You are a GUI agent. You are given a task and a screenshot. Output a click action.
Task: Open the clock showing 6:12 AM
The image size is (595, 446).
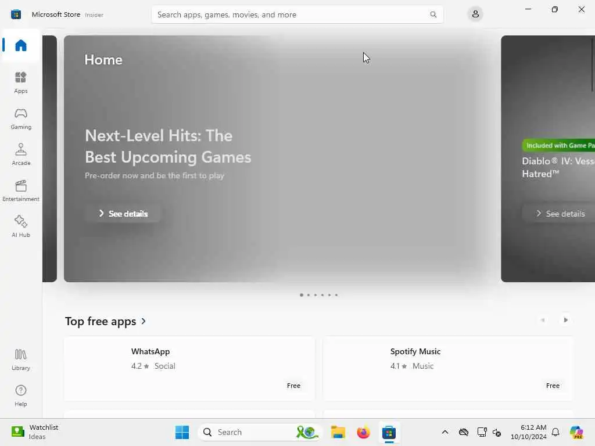tap(529, 432)
